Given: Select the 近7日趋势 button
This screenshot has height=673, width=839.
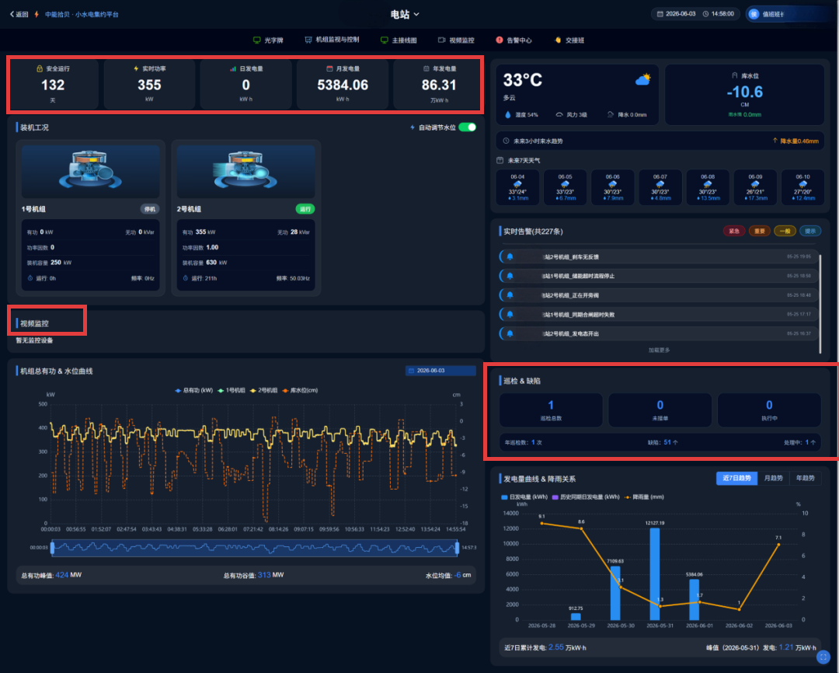Looking at the screenshot, I should tap(736, 478).
